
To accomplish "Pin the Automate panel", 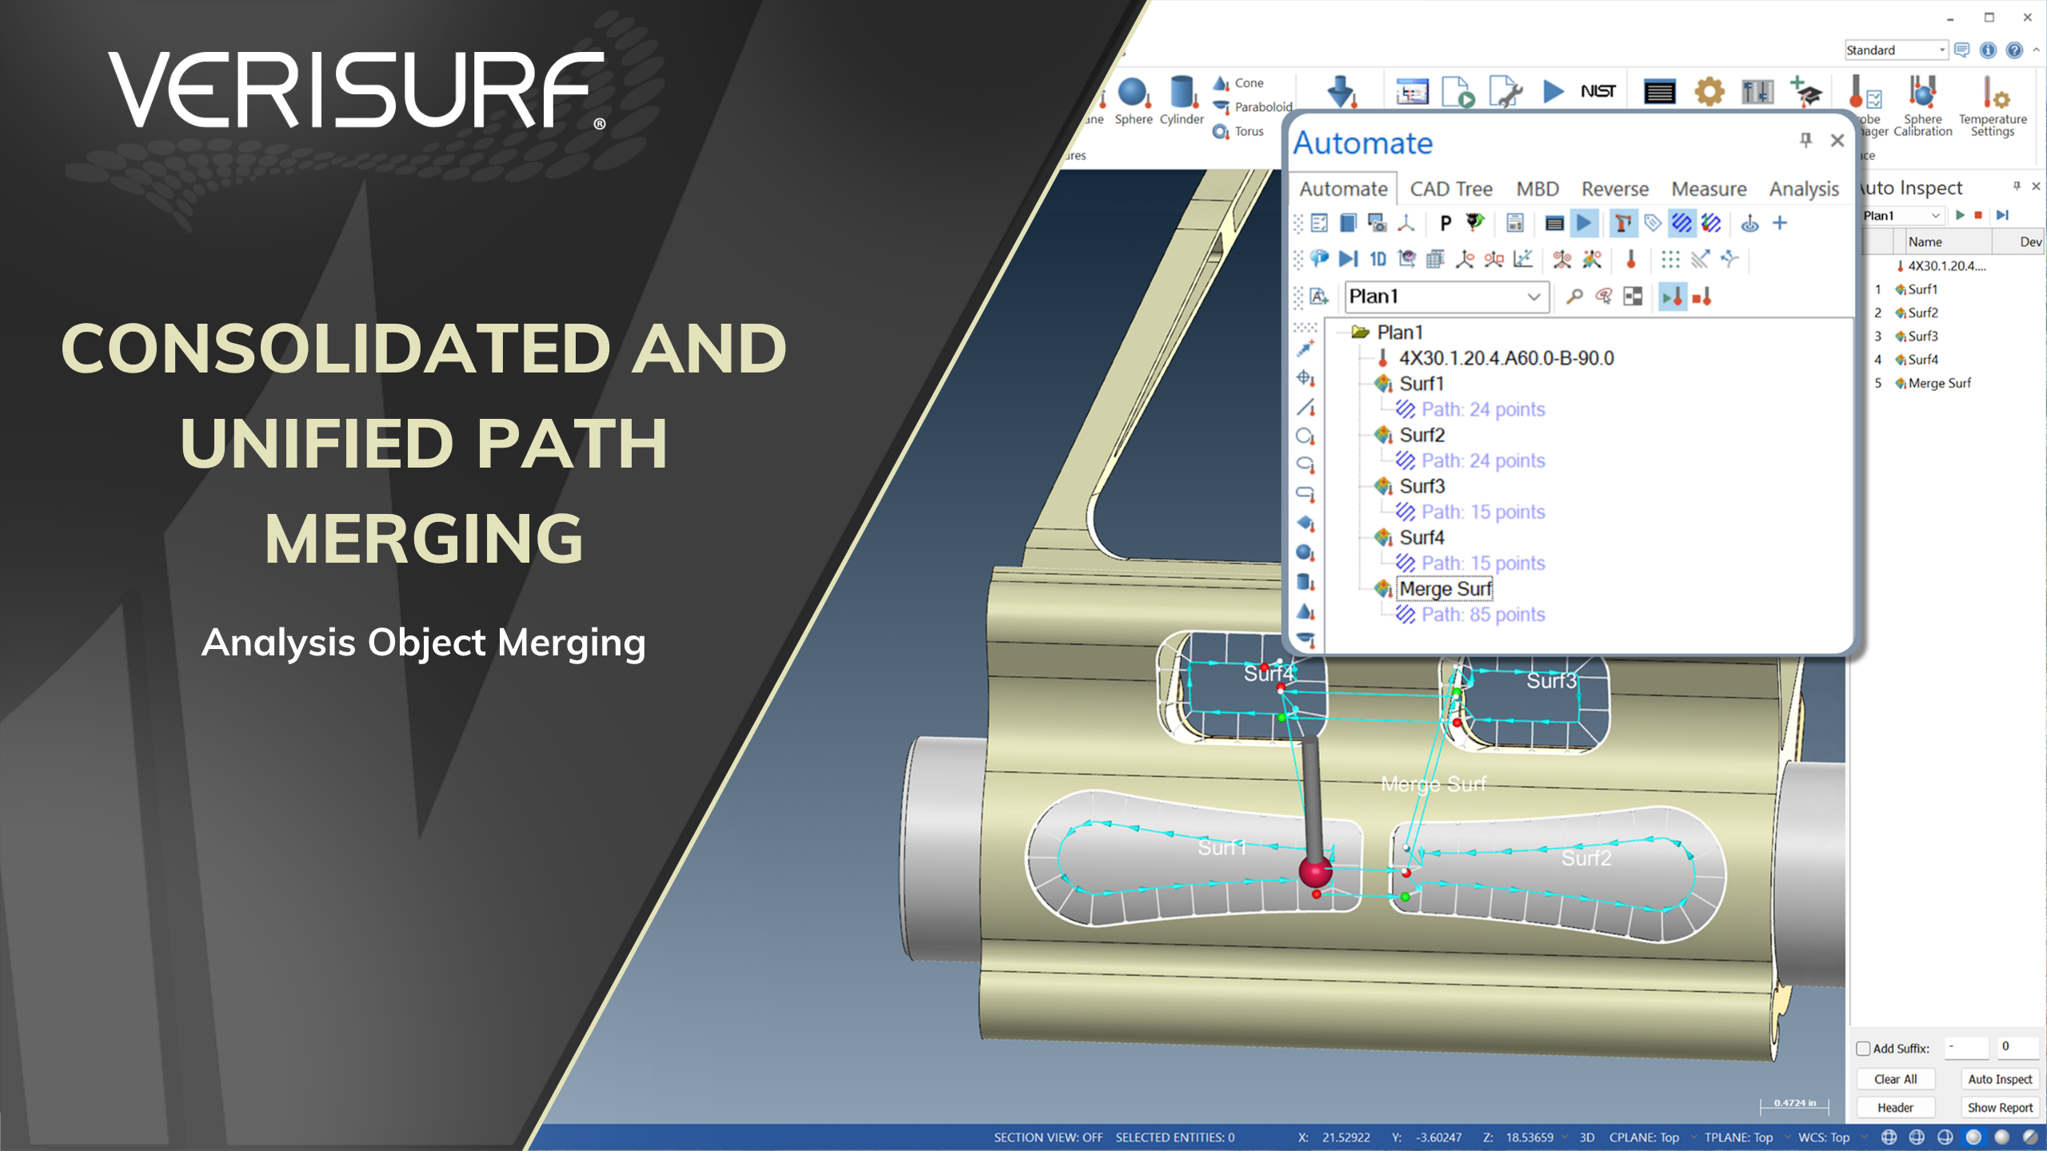I will [x=1806, y=140].
